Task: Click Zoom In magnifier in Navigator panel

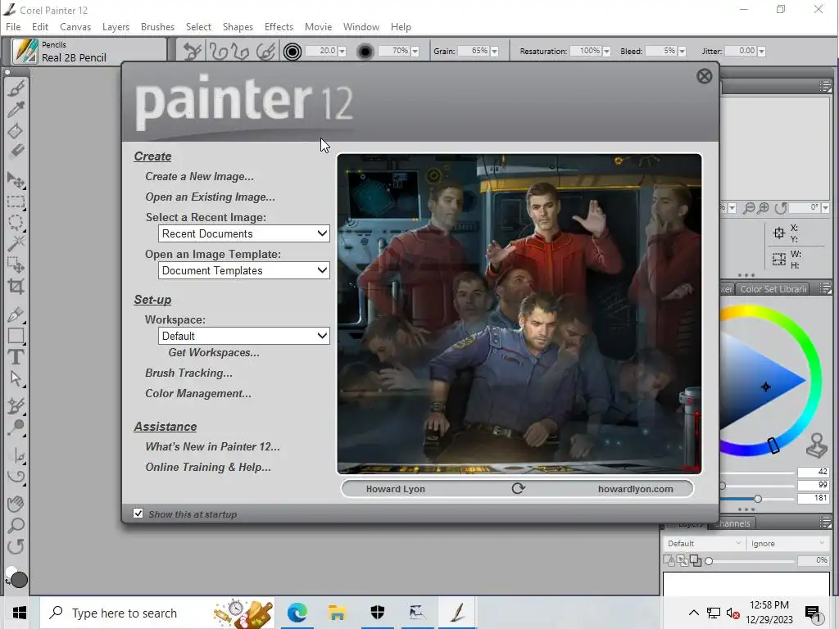Action: tap(764, 208)
